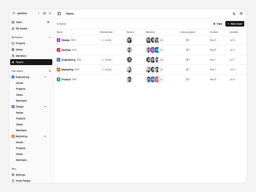Click Marketing team icon in sidebar
This screenshot has height=192, width=256.
pyautogui.click(x=13, y=136)
